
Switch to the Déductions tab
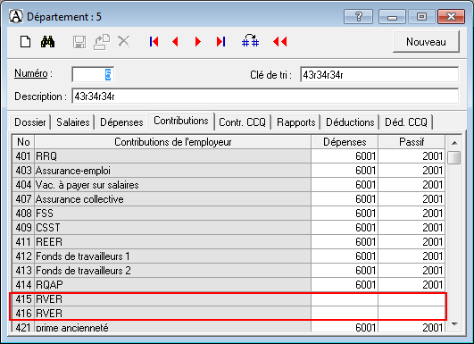[350, 122]
